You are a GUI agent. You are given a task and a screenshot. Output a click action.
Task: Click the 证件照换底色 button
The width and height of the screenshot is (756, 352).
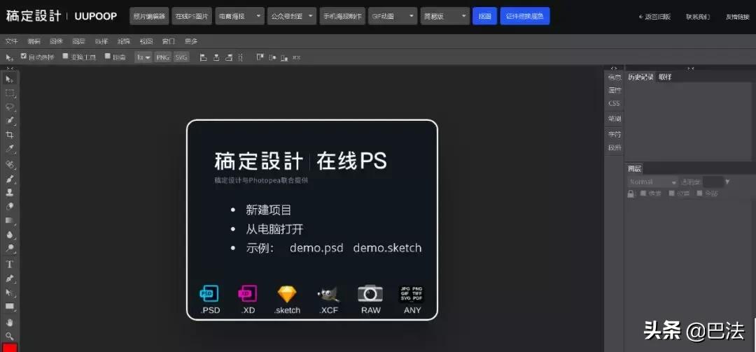click(x=525, y=16)
